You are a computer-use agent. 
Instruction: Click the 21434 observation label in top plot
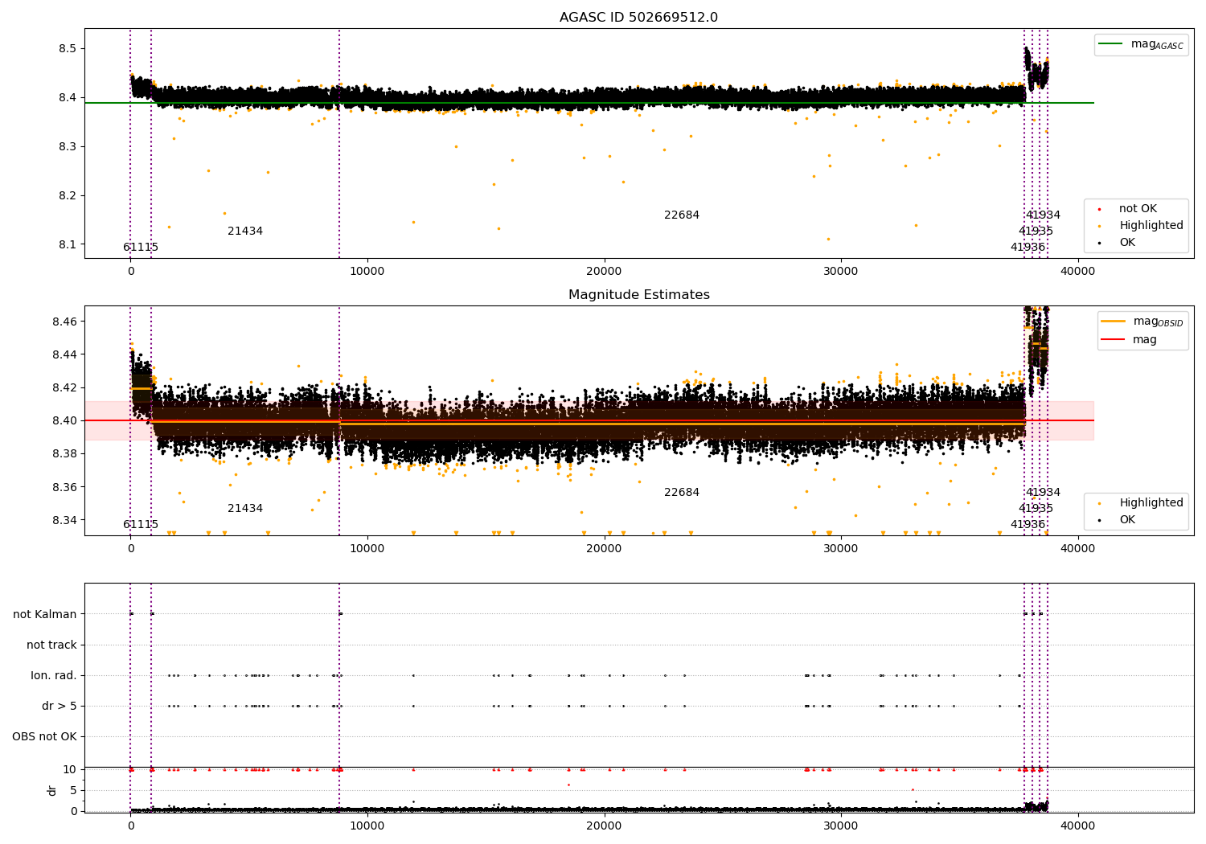point(245,231)
